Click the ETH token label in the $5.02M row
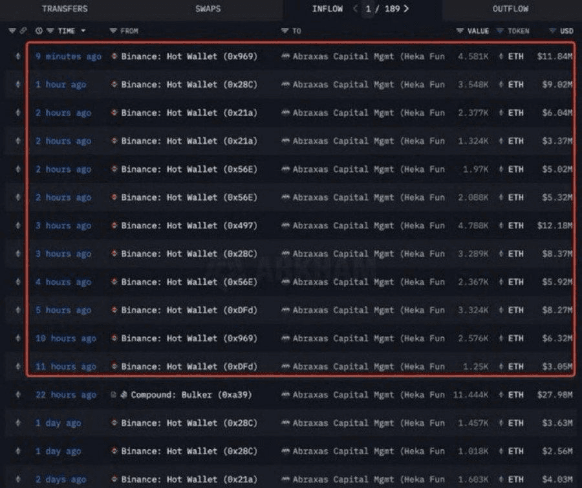 tap(515, 169)
